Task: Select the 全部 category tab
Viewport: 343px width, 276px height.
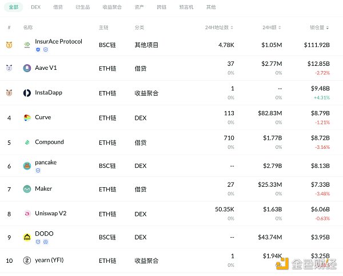Action: [13, 7]
